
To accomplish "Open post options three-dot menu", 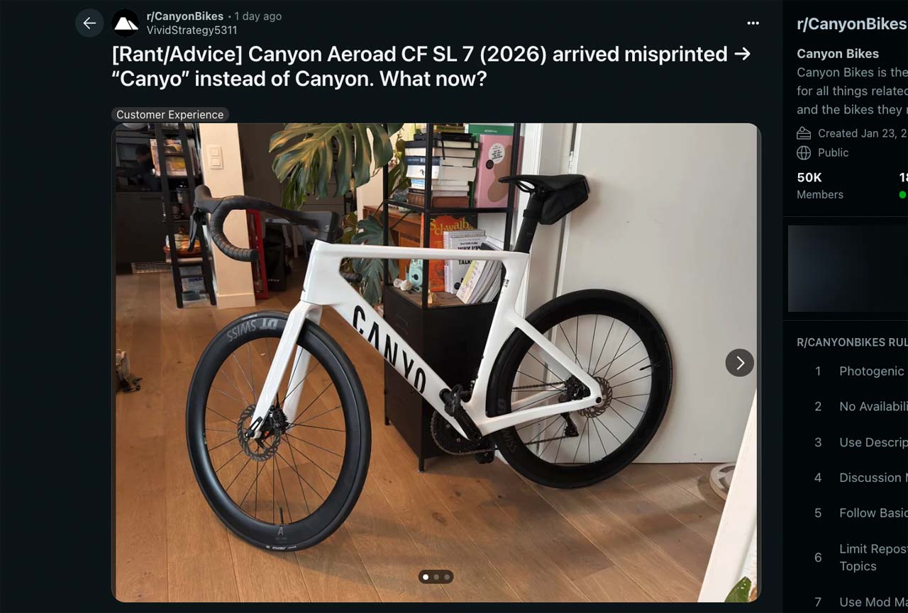I will click(x=753, y=23).
